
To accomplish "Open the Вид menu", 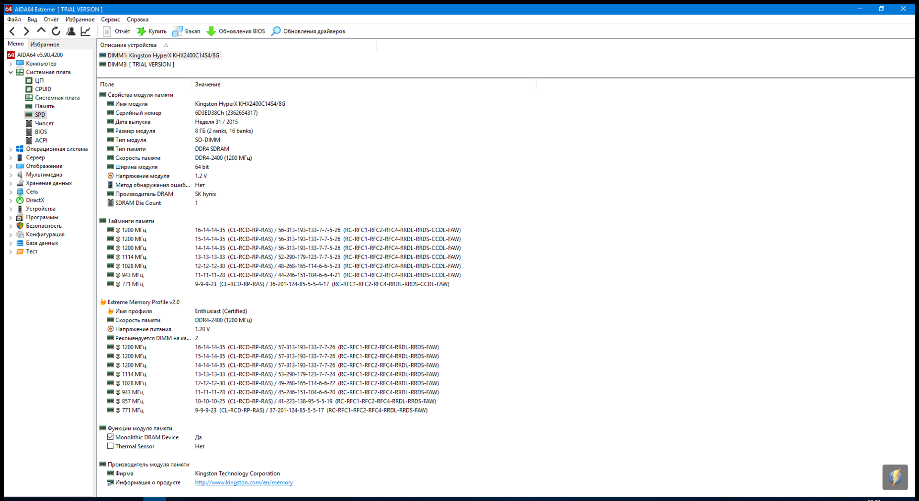I will pos(32,20).
